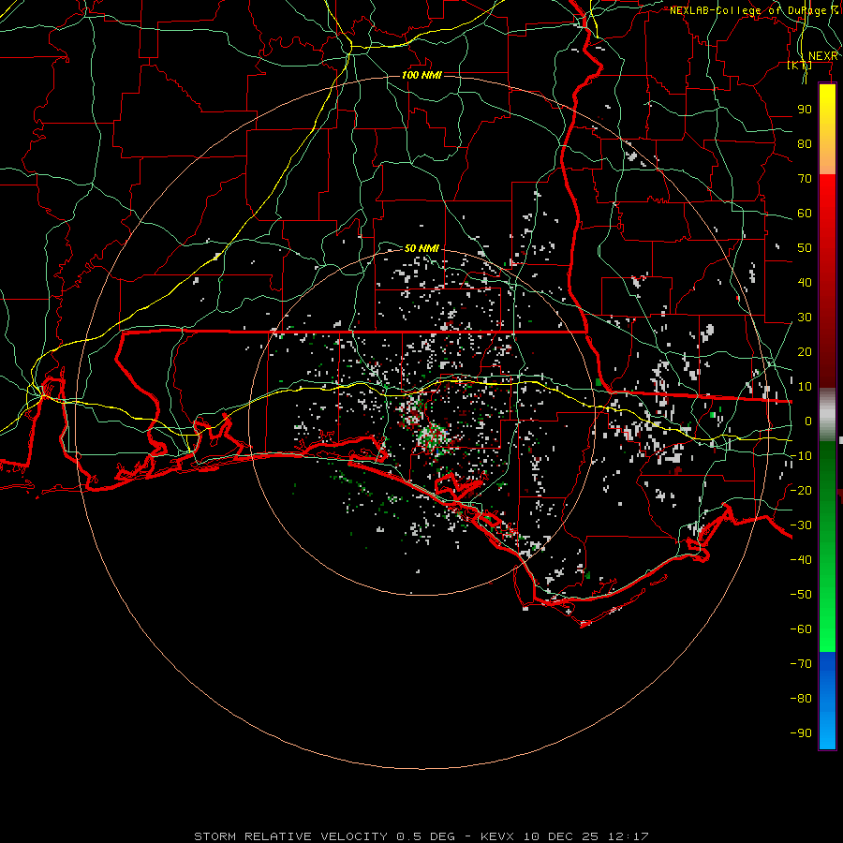Pick the light blue bottom segment of color bar
Screen dimensions: 843x843
[x=827, y=732]
